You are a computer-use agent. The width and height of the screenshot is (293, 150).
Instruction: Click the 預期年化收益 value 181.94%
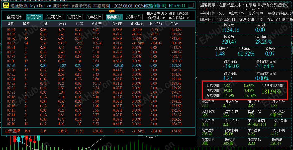tap(272, 91)
